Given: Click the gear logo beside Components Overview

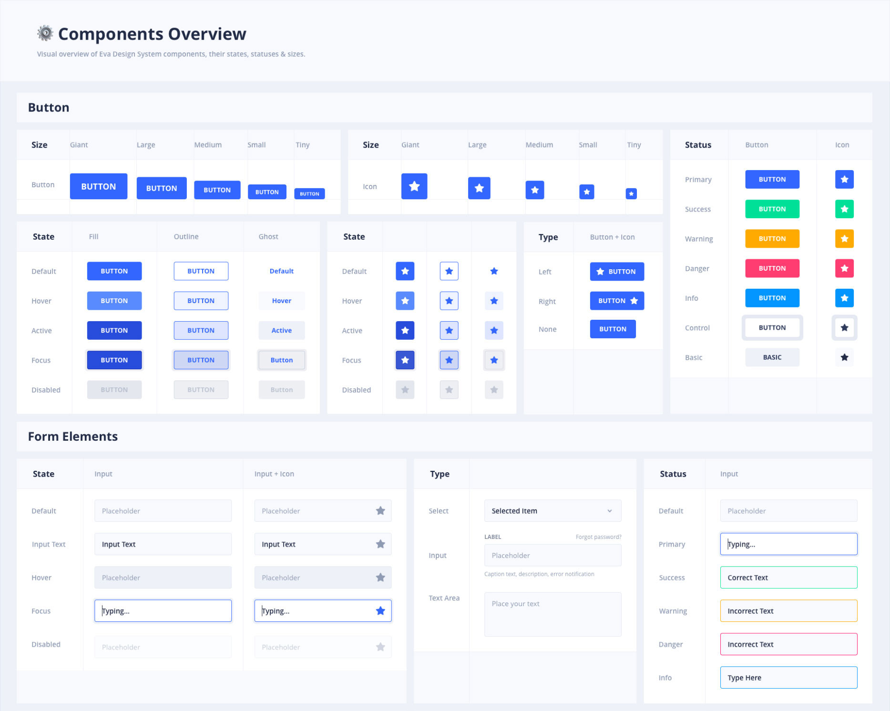Looking at the screenshot, I should point(45,33).
